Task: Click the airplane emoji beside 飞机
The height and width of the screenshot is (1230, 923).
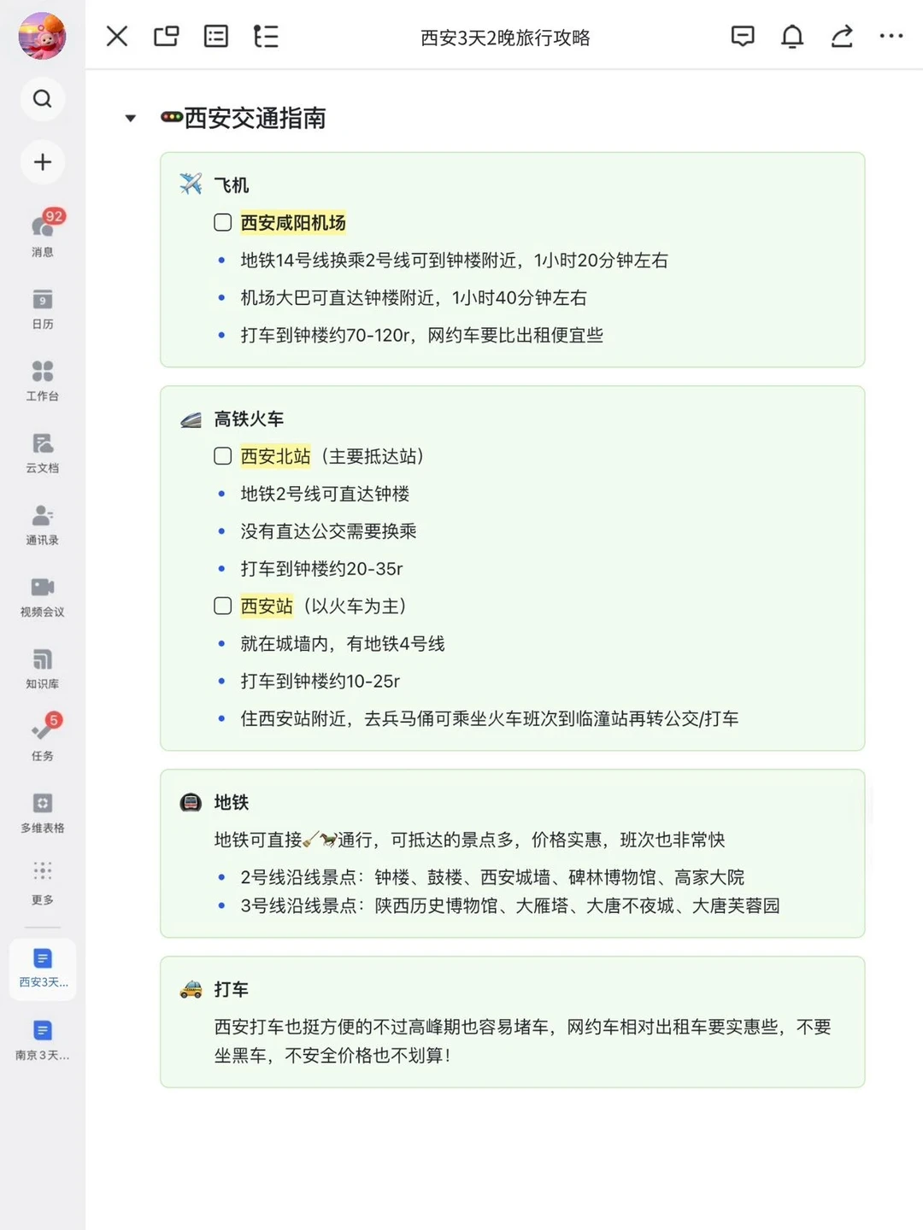Action: point(191,184)
